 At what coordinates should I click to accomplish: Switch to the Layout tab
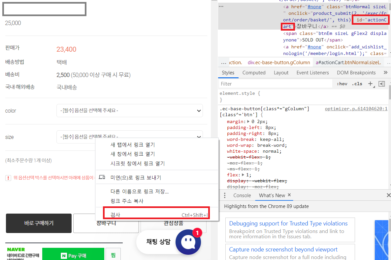tap(281, 73)
